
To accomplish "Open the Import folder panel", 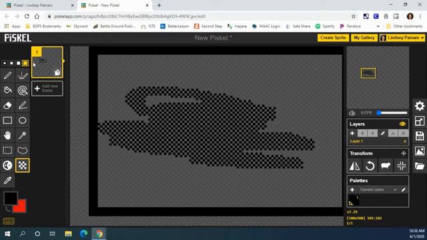I will 420,166.
